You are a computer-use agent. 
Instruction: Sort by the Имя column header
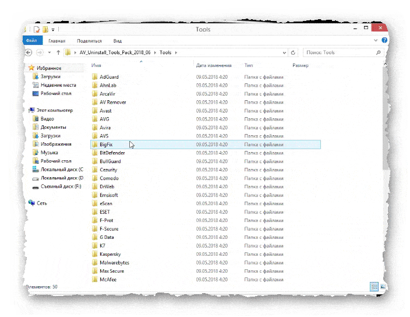click(96, 65)
